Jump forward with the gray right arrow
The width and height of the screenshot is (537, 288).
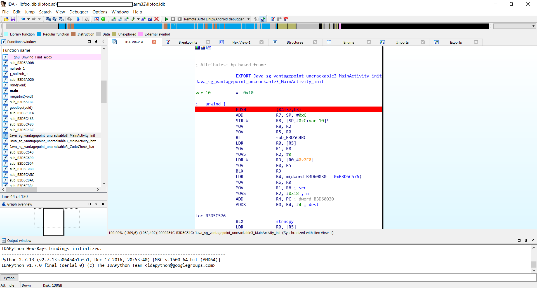click(34, 19)
